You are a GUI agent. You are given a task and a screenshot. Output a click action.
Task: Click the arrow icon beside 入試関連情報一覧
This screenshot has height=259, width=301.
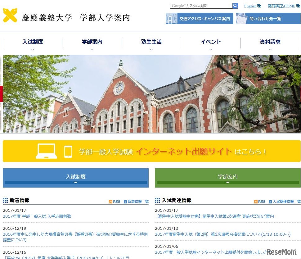coord(270,202)
